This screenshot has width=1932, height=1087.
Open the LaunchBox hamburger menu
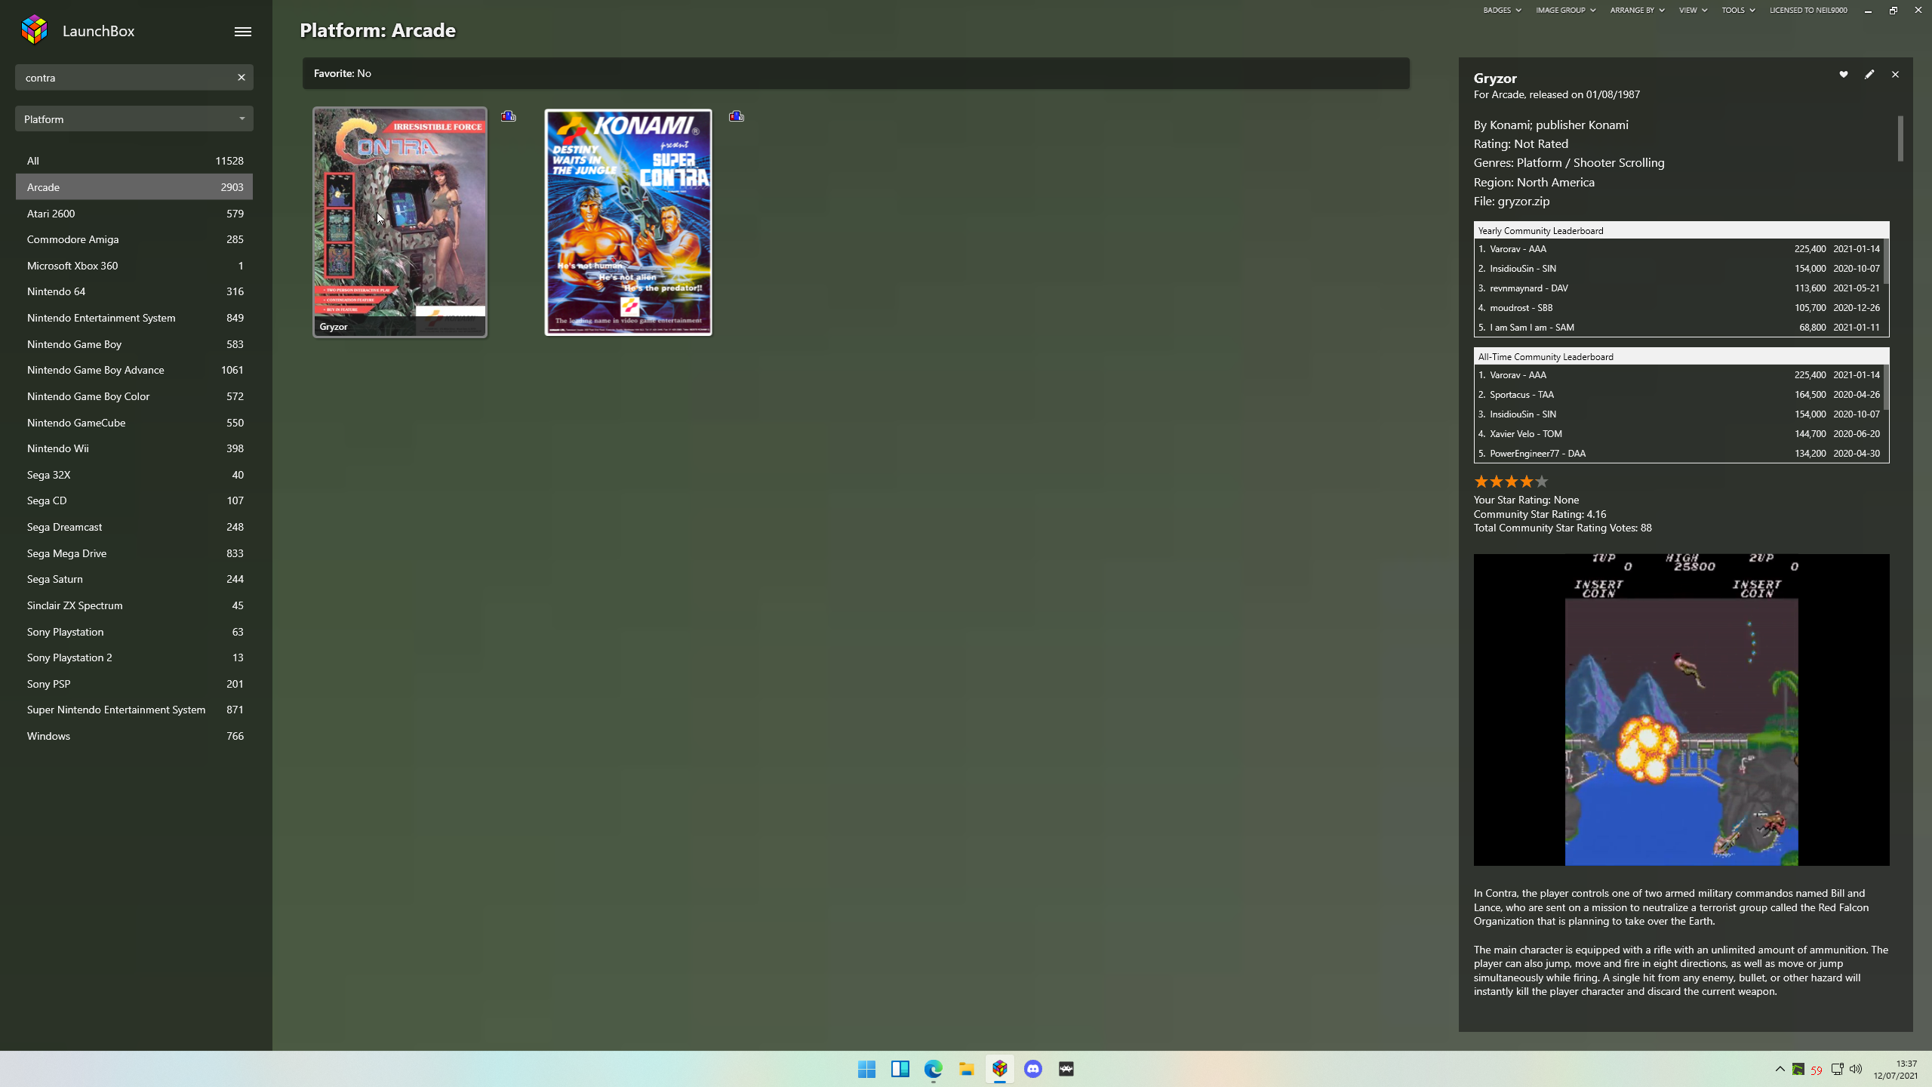[242, 32]
